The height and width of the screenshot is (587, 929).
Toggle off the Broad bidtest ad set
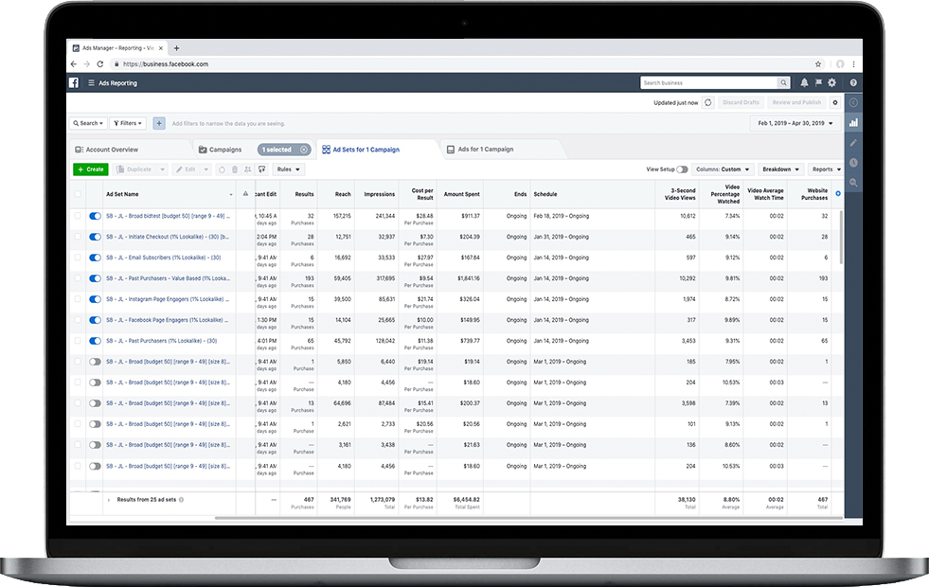click(95, 216)
